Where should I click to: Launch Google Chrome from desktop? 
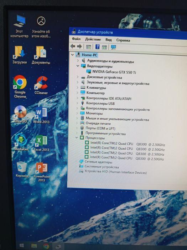(20, 86)
